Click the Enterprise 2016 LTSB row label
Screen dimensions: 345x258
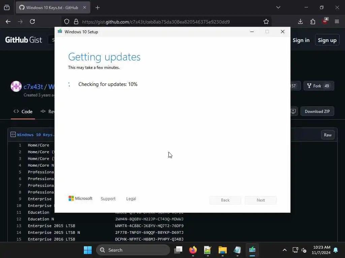click(x=52, y=239)
